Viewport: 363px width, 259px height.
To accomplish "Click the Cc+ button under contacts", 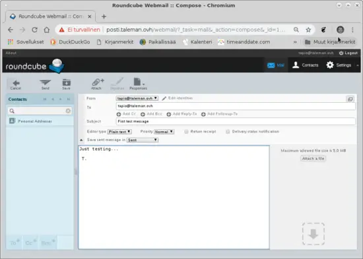I will coord(30,243).
